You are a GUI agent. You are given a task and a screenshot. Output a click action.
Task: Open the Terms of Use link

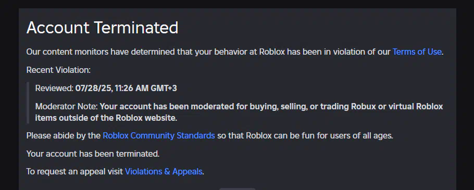[417, 52]
